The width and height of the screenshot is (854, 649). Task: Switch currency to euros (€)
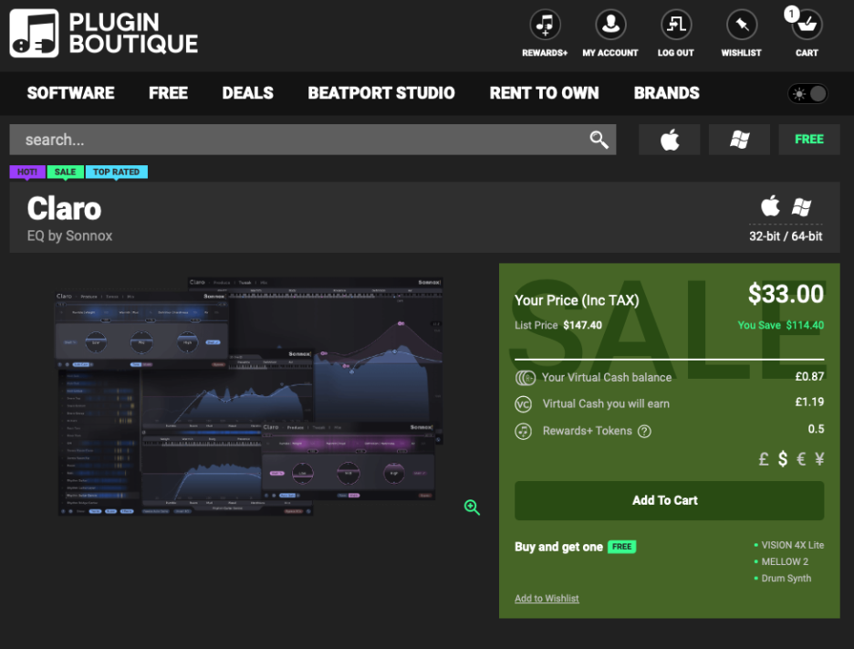(x=801, y=459)
